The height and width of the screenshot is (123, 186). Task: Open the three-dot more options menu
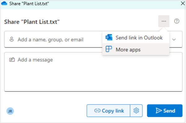pyautogui.click(x=164, y=21)
